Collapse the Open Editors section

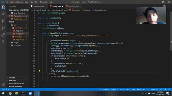[18, 10]
